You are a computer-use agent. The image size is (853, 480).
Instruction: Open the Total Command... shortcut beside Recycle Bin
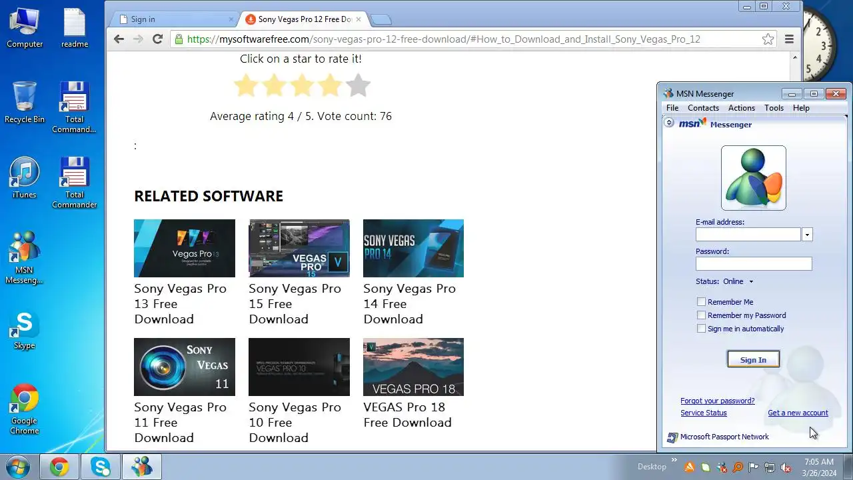pos(75,107)
